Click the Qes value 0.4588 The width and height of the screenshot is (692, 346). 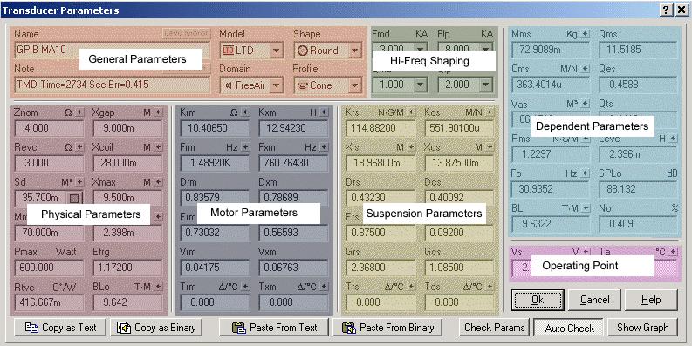[638, 85]
